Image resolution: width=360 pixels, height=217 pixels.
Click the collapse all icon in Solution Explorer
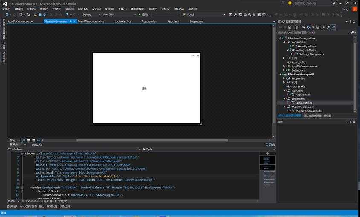pyautogui.click(x=313, y=27)
